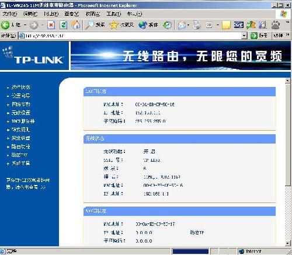Click the Mail envelope icon
Screen dimensions: 292x255
(182, 25)
